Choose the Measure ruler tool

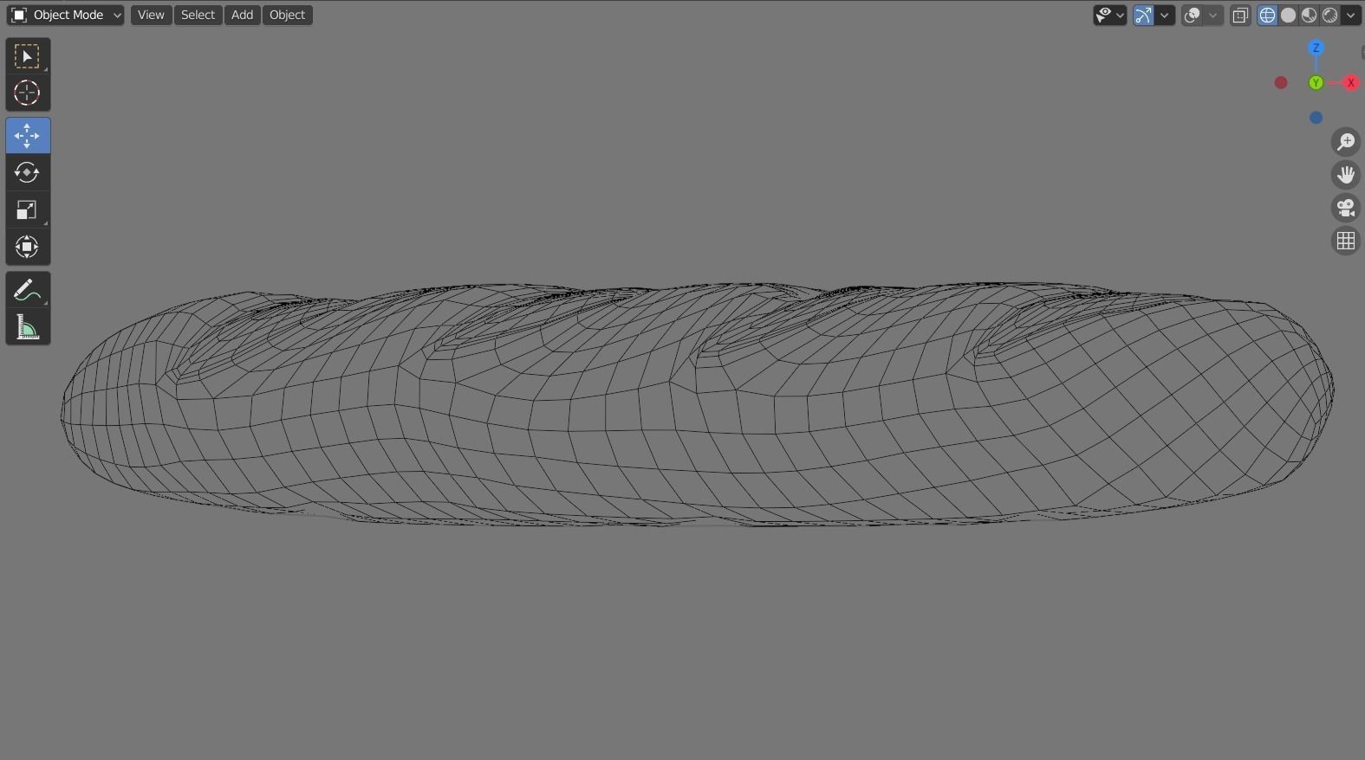[x=28, y=327]
